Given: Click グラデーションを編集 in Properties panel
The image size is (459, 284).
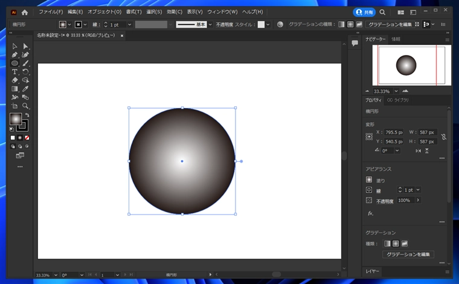Looking at the screenshot, I should click(x=408, y=254).
